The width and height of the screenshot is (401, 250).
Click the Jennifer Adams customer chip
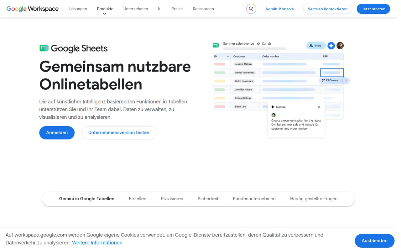click(x=243, y=90)
